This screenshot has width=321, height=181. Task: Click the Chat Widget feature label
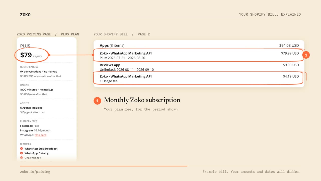(x=33, y=158)
